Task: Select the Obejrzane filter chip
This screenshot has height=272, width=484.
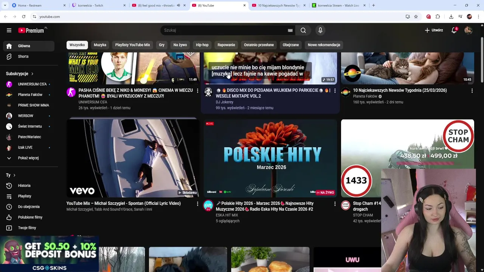Action: (x=291, y=45)
